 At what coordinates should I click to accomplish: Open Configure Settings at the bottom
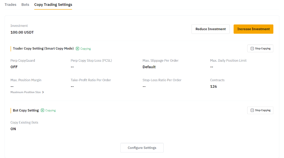[x=142, y=148]
